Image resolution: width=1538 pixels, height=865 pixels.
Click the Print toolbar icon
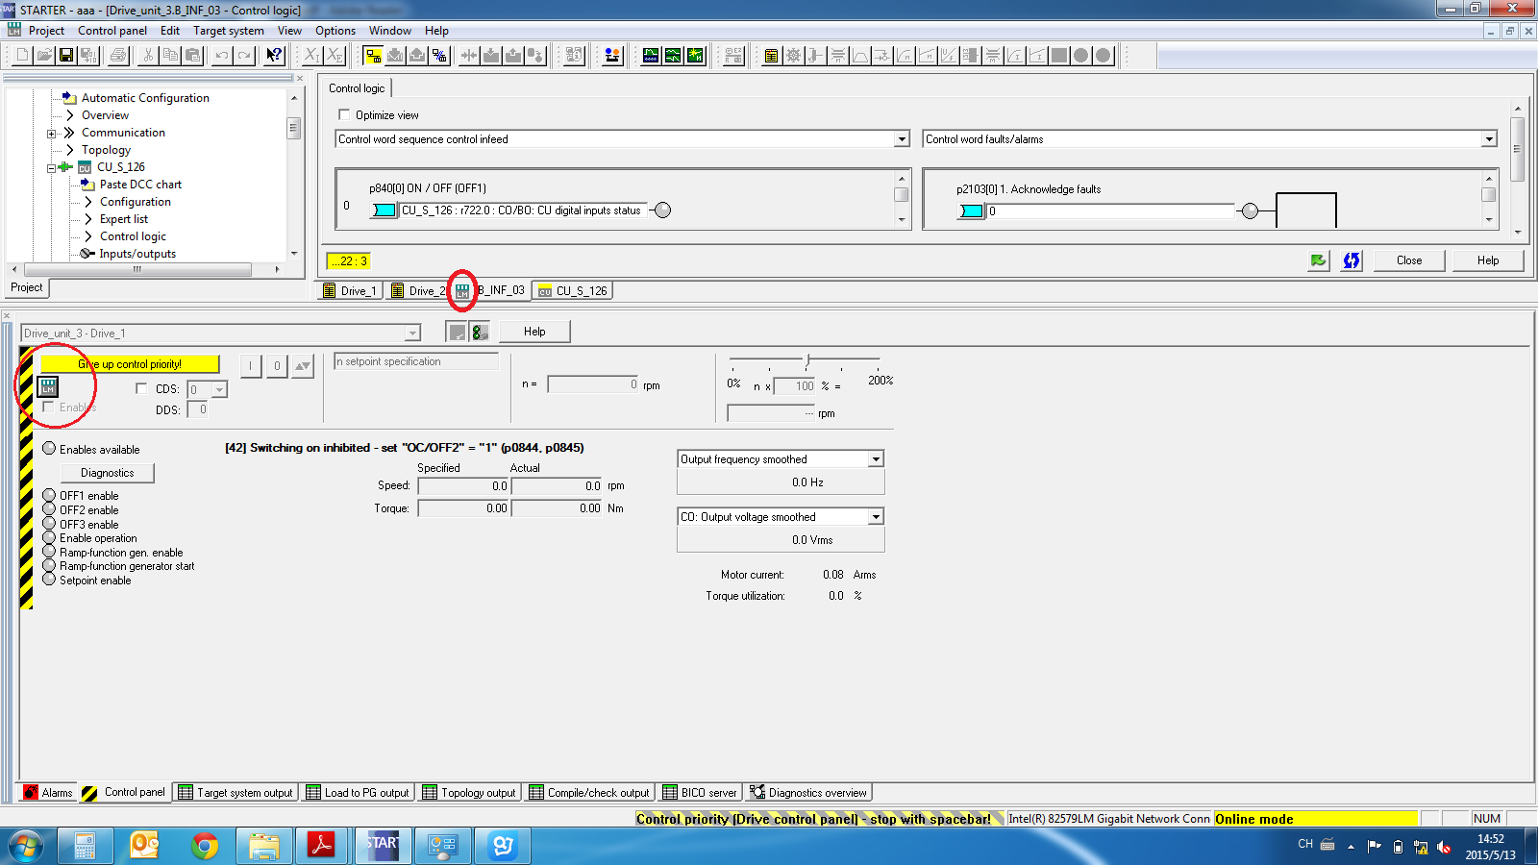click(x=118, y=56)
